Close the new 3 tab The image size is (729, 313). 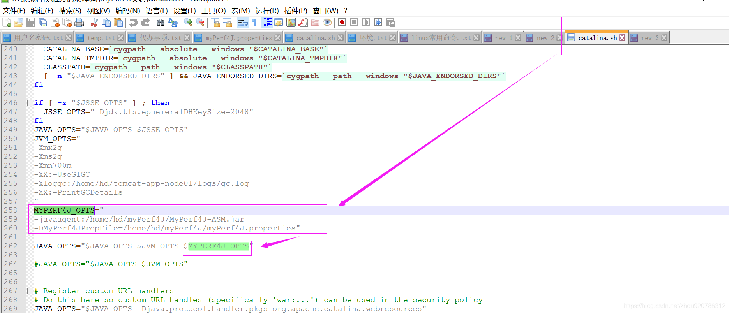(x=664, y=38)
